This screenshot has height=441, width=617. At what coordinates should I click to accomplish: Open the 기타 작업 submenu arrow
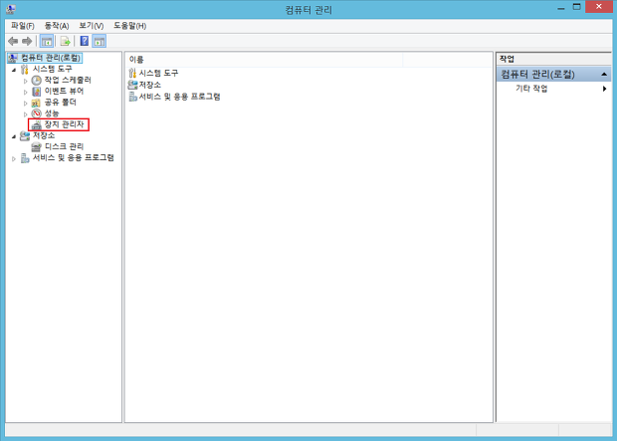(604, 89)
